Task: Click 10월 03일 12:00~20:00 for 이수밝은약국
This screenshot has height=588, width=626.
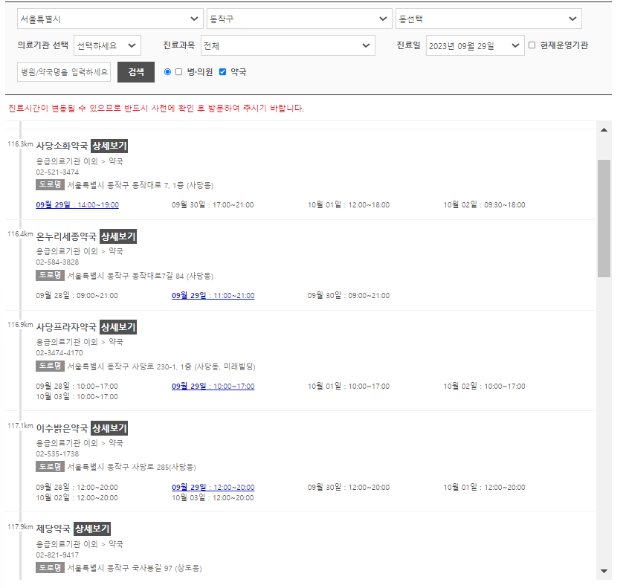Action: [213, 497]
